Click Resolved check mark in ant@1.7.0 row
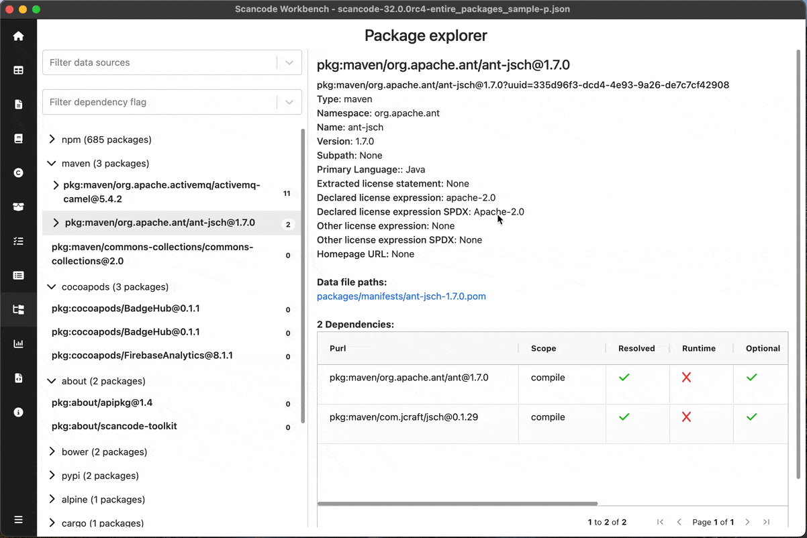The height and width of the screenshot is (538, 807). [x=624, y=378]
